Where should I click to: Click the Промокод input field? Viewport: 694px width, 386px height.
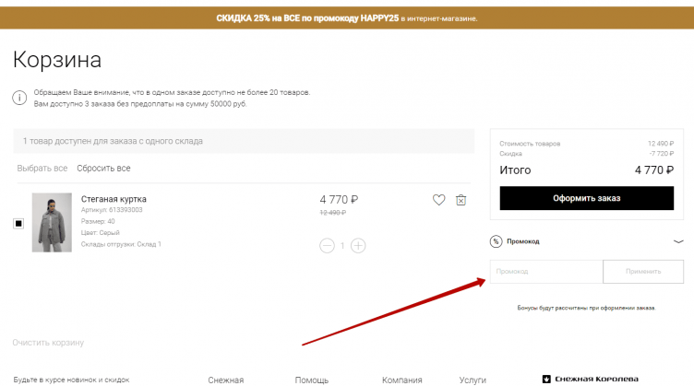[545, 272]
